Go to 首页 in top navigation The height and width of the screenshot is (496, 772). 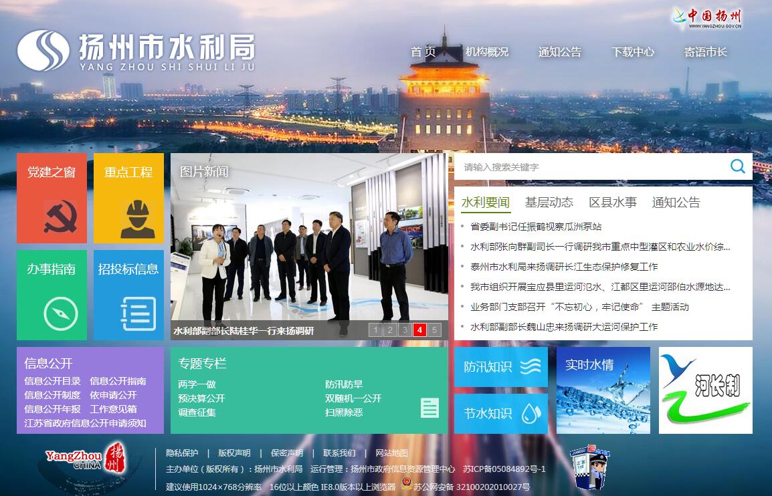[423, 51]
